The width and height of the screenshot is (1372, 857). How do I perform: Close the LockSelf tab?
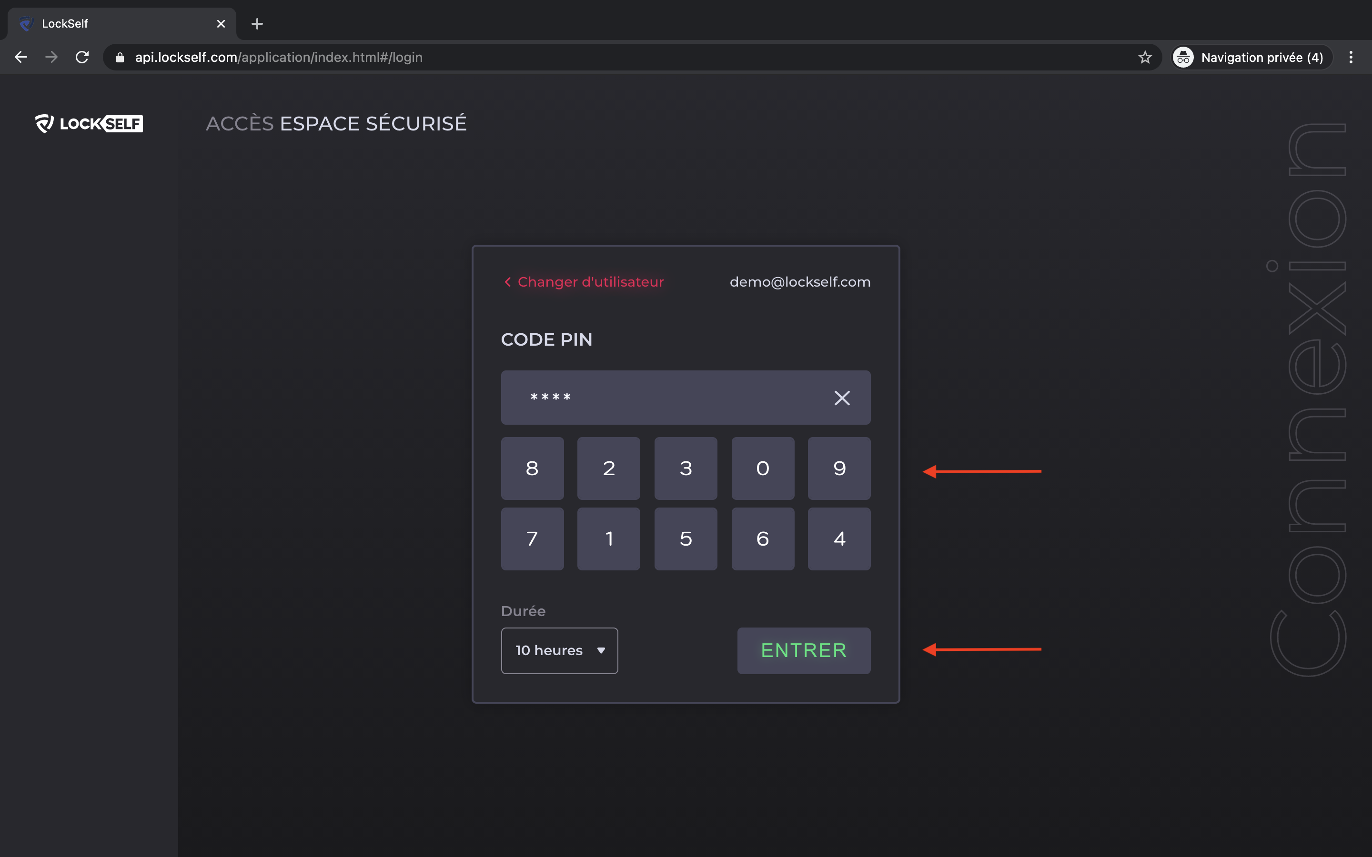(x=221, y=24)
